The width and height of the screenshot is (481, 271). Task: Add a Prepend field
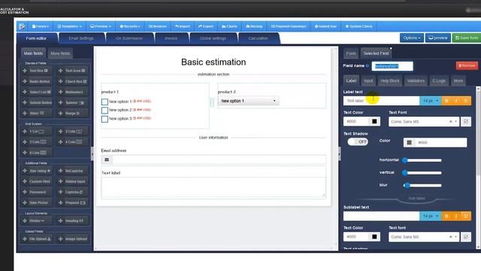click(73, 202)
